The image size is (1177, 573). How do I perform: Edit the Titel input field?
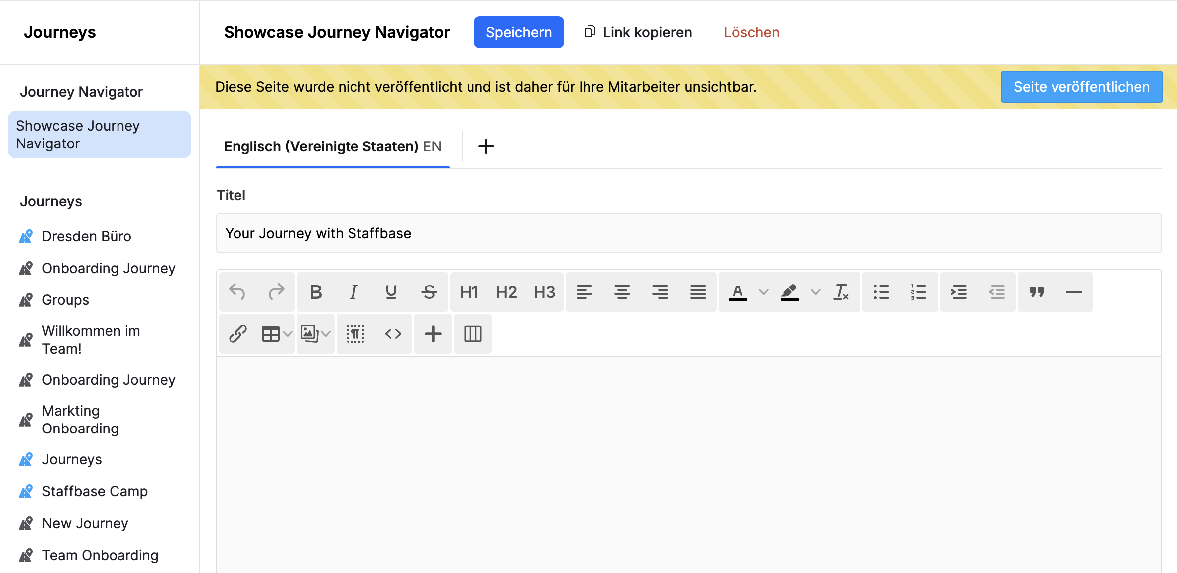coord(689,233)
